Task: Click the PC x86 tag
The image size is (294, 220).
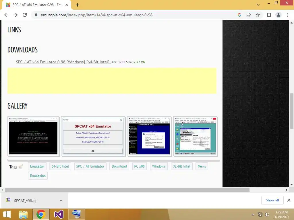Action: pyautogui.click(x=139, y=166)
